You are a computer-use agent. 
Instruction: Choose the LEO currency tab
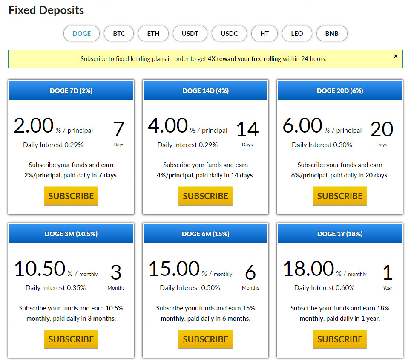pyautogui.click(x=297, y=34)
